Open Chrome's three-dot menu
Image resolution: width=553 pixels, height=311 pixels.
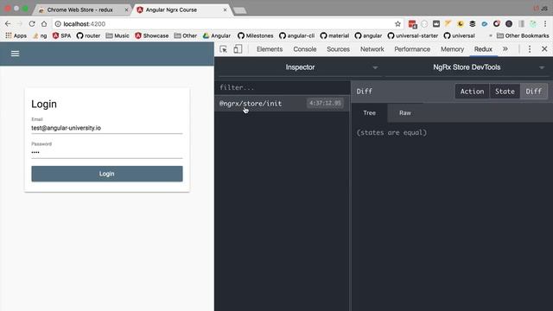tap(545, 24)
